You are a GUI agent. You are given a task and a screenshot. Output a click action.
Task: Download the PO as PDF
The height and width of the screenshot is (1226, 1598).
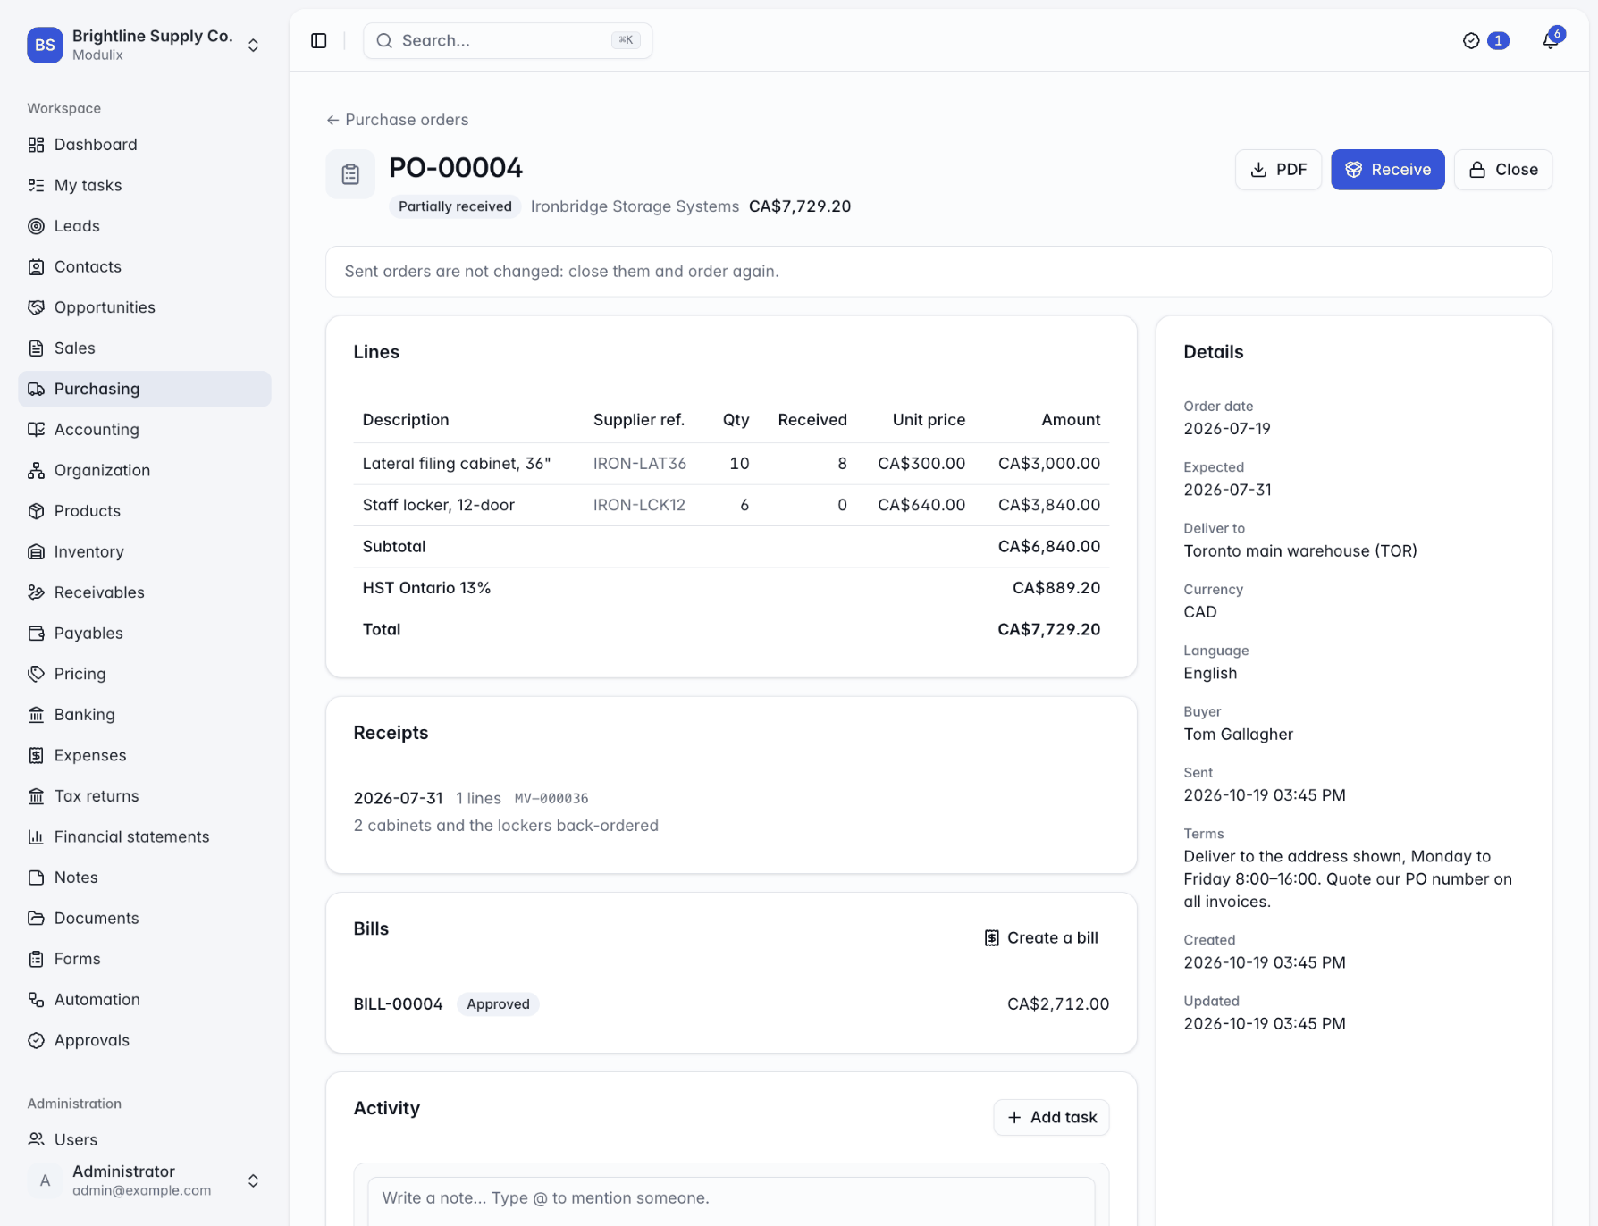(1278, 170)
